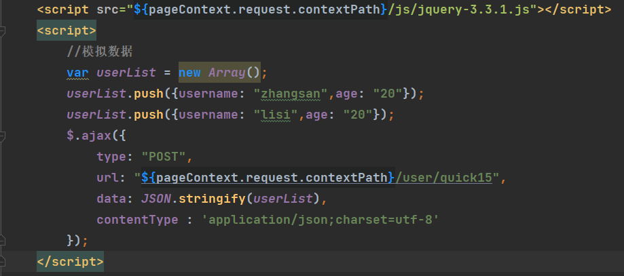Click the age key in the zhangsan line

346,94
